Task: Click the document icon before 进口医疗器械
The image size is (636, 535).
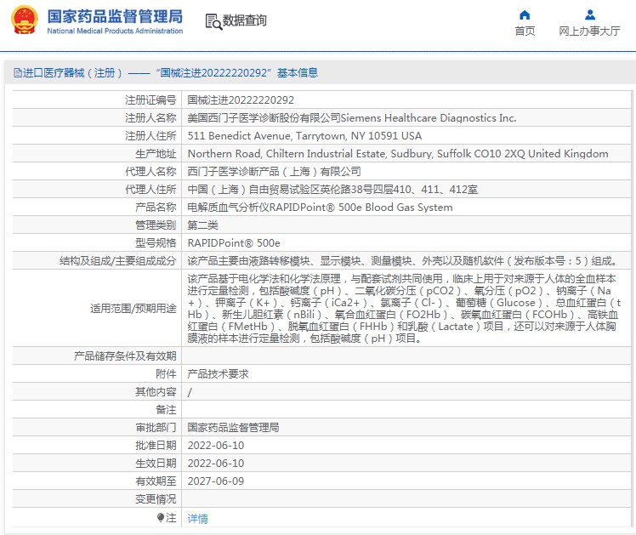Action: coord(18,72)
